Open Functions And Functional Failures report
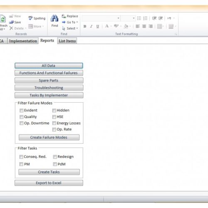This screenshot has height=208, width=208. click(x=49, y=73)
